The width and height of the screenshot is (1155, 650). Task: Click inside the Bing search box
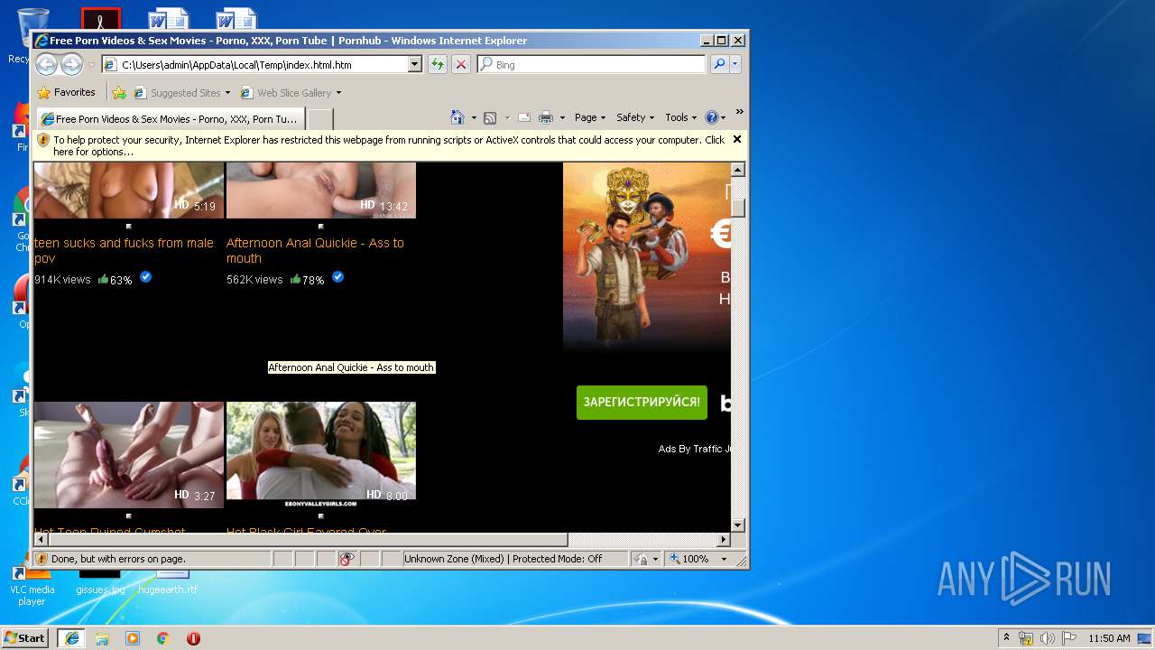tap(592, 65)
